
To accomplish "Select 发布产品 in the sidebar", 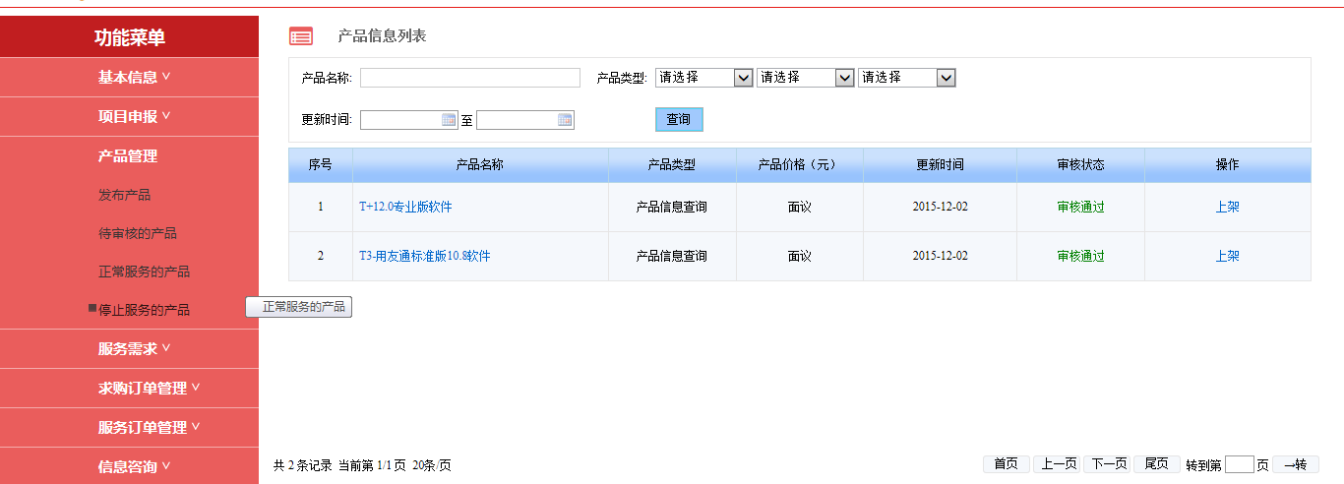I will click(x=125, y=196).
